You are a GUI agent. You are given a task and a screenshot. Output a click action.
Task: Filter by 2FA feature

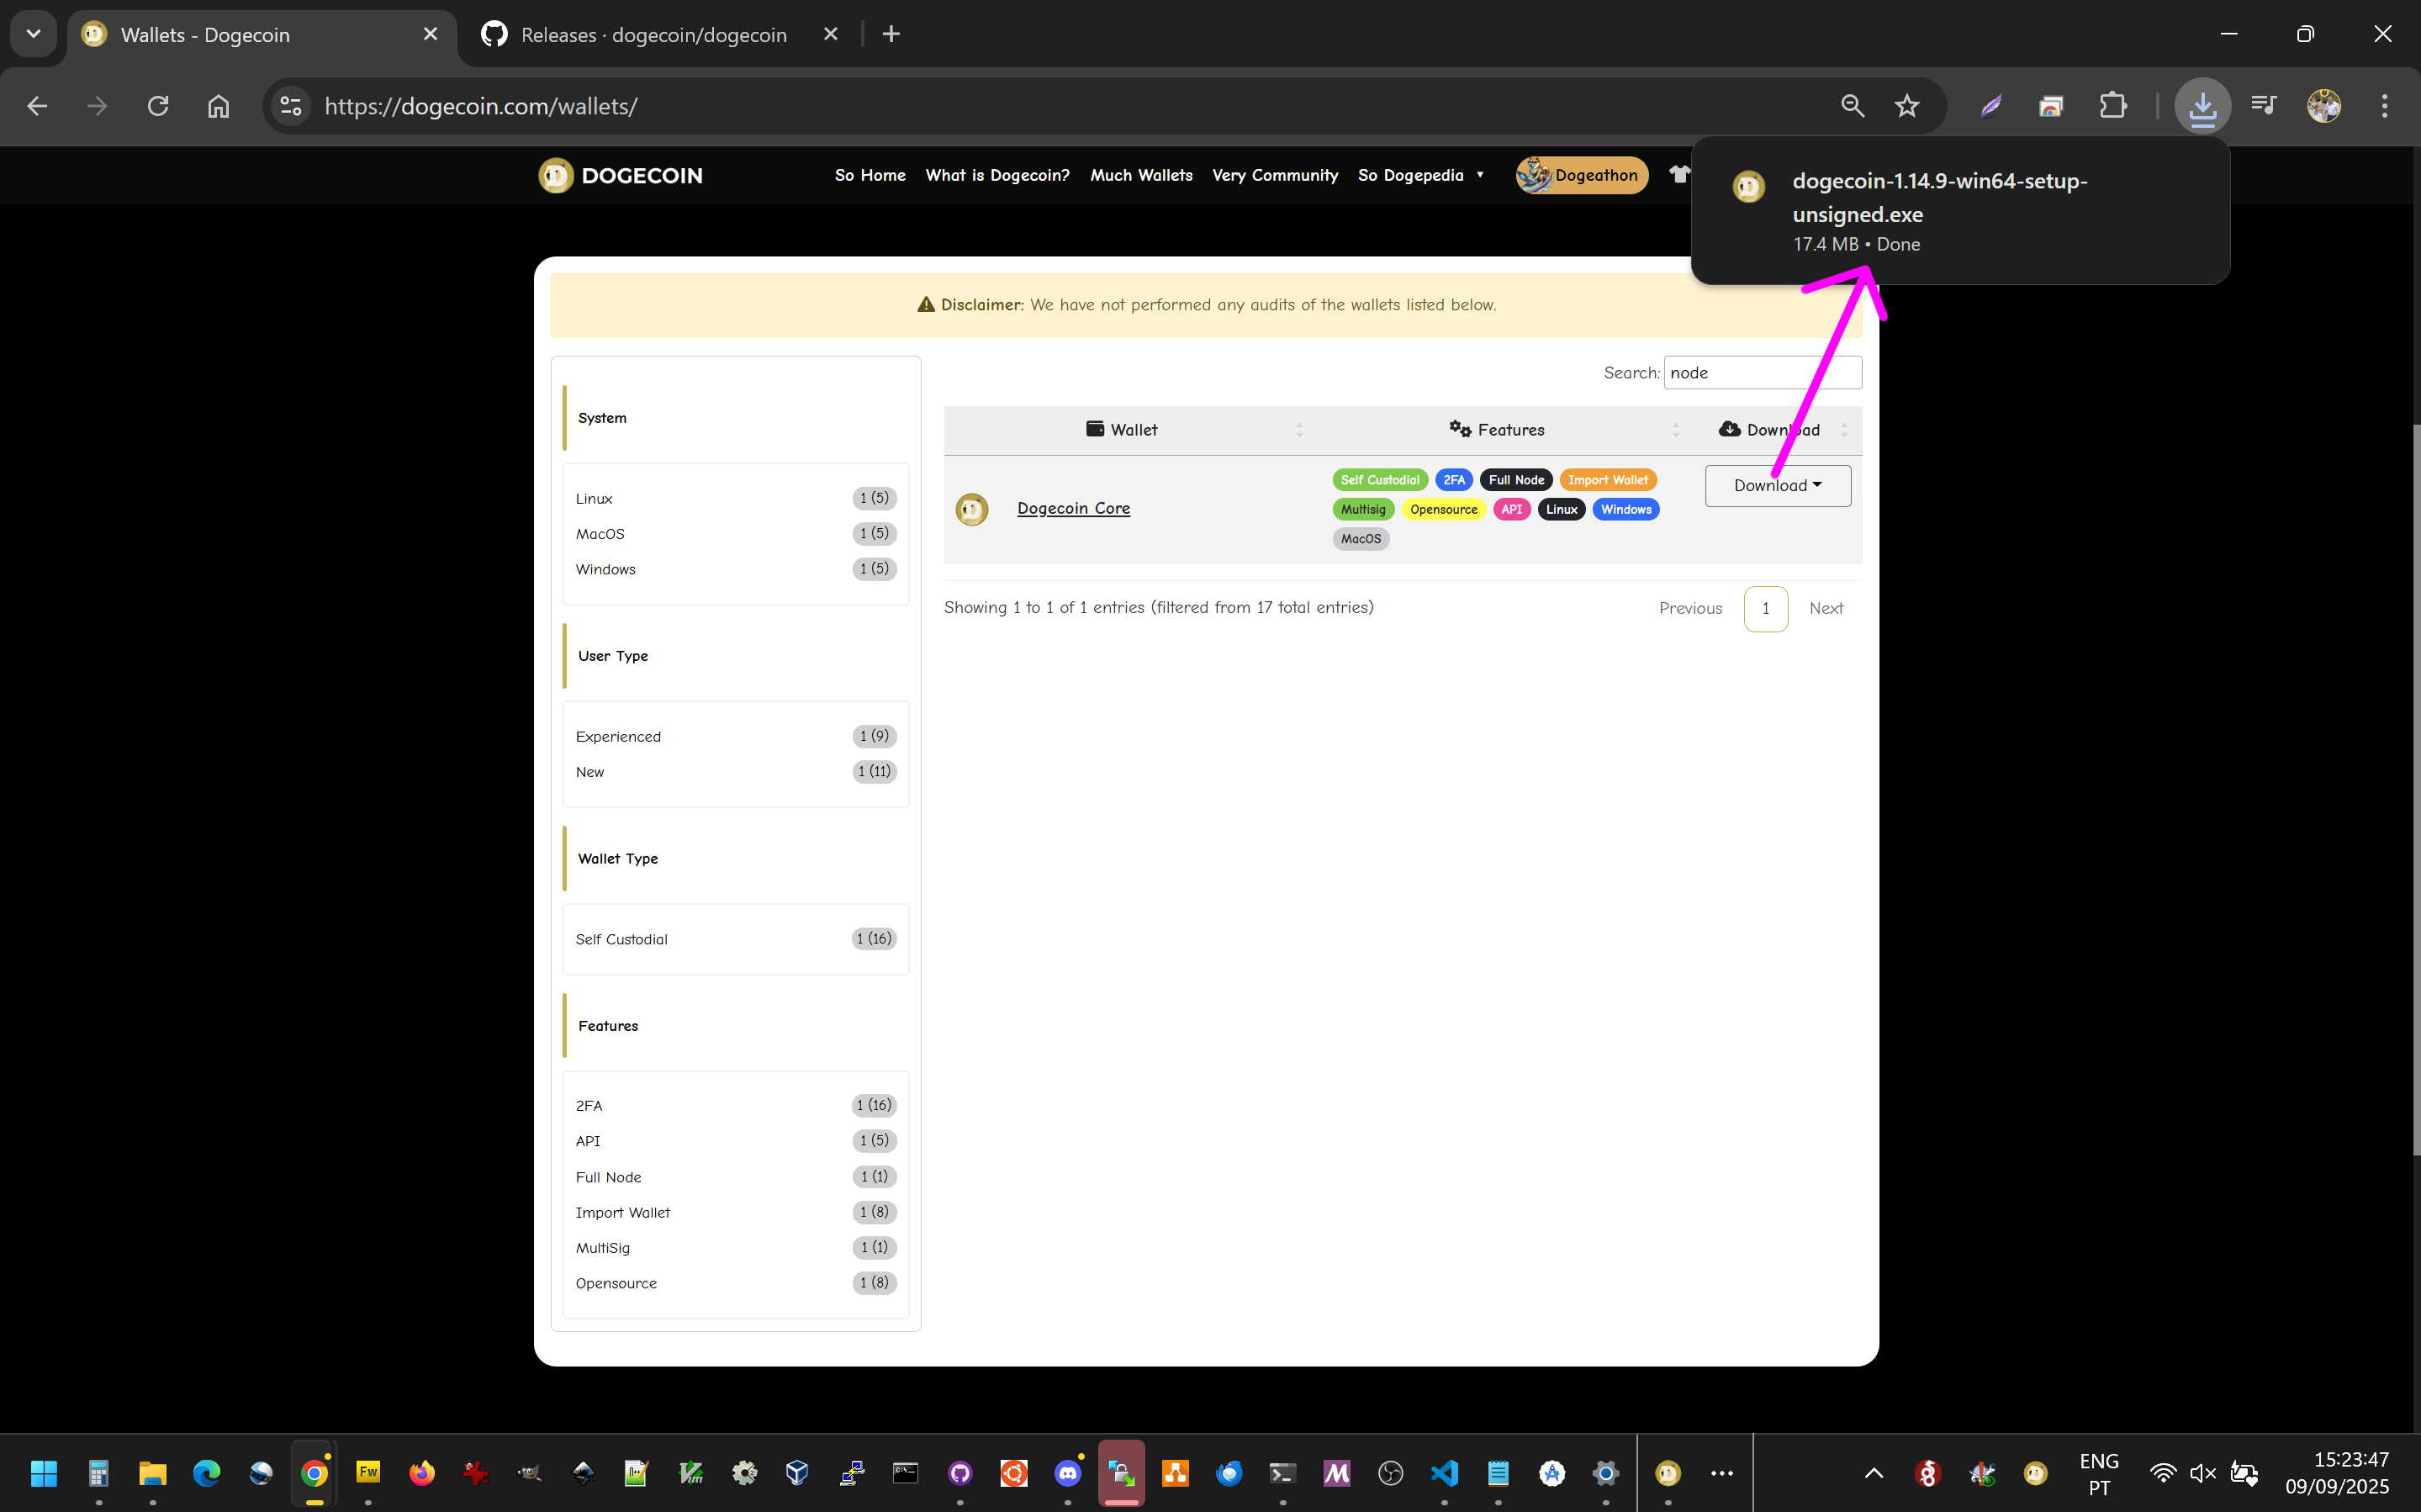click(x=735, y=1105)
